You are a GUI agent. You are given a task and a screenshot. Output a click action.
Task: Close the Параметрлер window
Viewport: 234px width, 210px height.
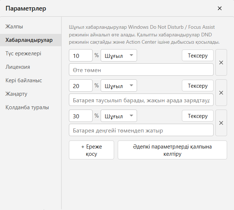(220, 8)
